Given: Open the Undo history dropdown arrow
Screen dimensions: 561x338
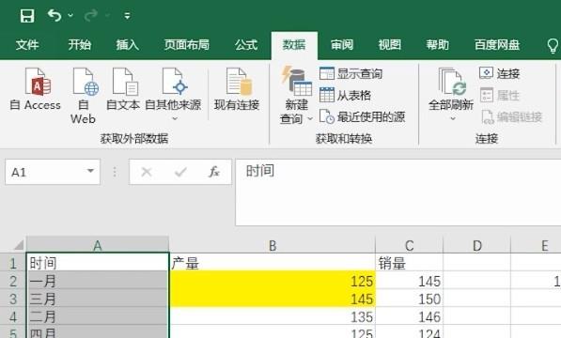Looking at the screenshot, I should tap(70, 15).
